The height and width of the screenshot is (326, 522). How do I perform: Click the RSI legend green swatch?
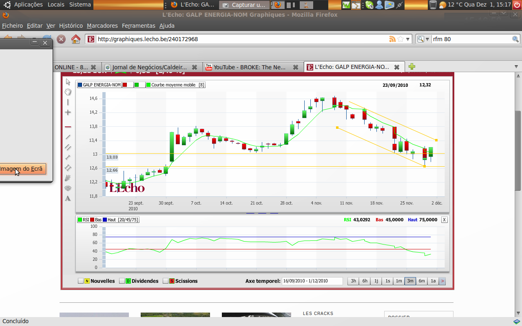tap(80, 220)
